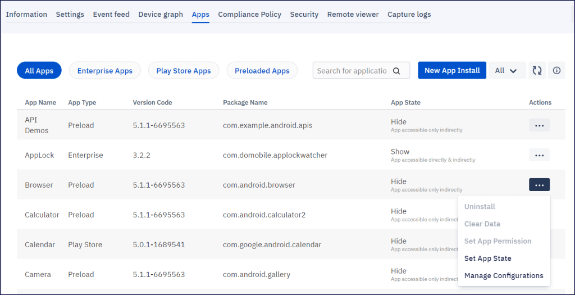
Task: Open the Remote viewer tab
Action: (353, 14)
